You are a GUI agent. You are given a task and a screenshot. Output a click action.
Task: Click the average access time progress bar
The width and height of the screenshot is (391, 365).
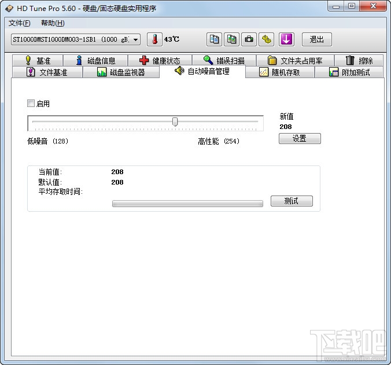(x=187, y=204)
